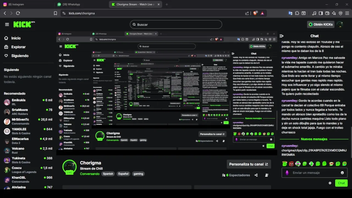Open recommended channel Ahriadna
The image size is (352, 198).
pos(28,187)
